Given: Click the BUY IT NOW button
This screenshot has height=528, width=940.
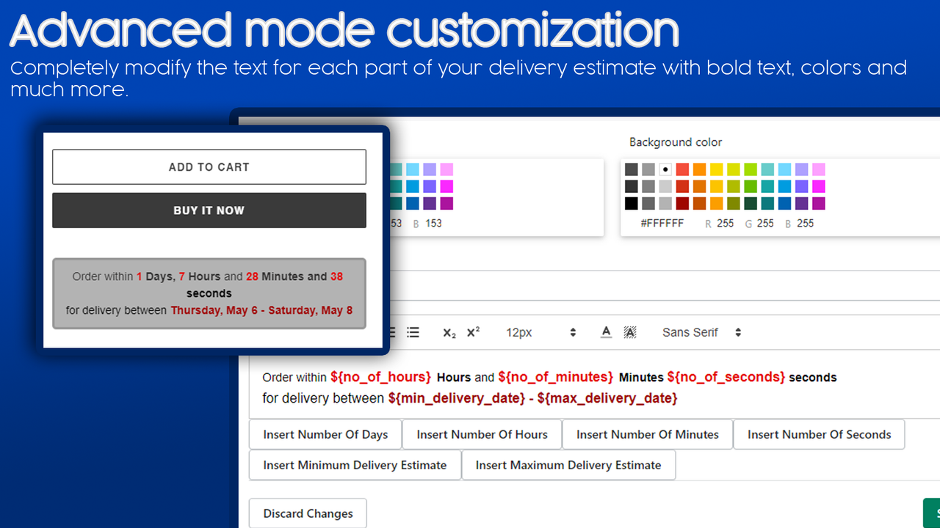Looking at the screenshot, I should (209, 210).
